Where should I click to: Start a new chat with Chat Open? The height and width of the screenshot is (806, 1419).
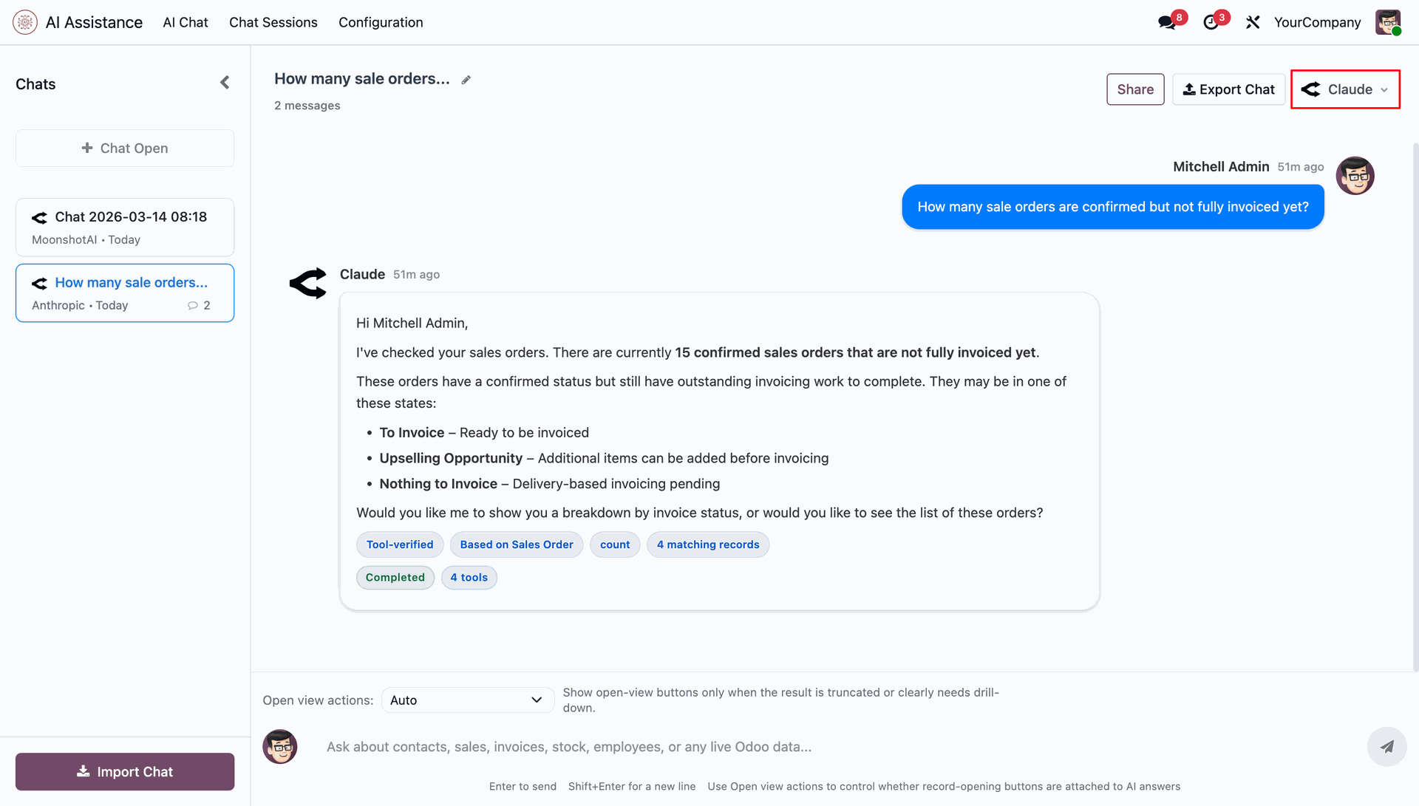(125, 148)
